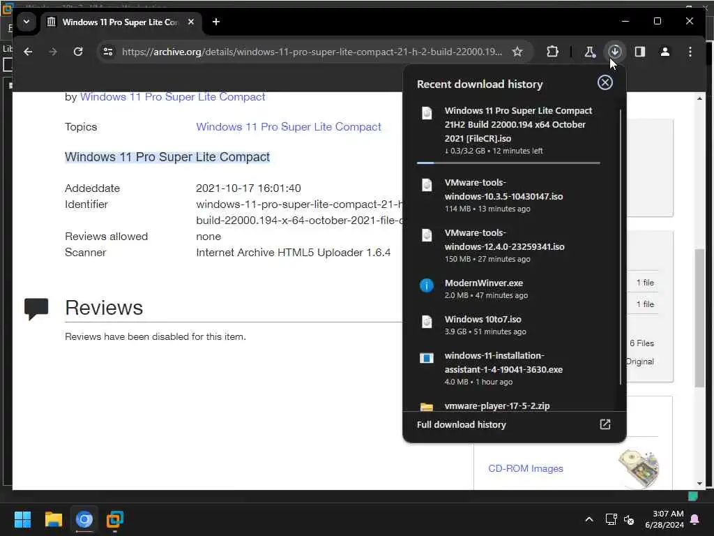This screenshot has height=536, width=714.
Task: Open Chrome three-dot menu
Action: [690, 52]
